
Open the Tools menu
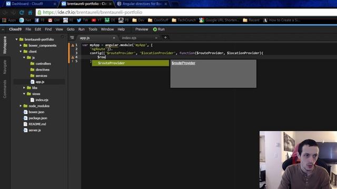[93, 29]
